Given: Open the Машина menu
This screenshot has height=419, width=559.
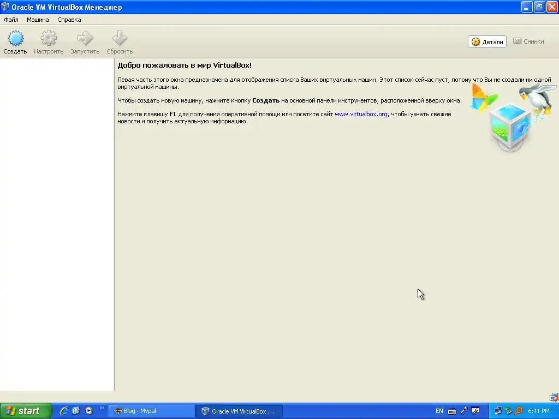Looking at the screenshot, I should 38,20.
